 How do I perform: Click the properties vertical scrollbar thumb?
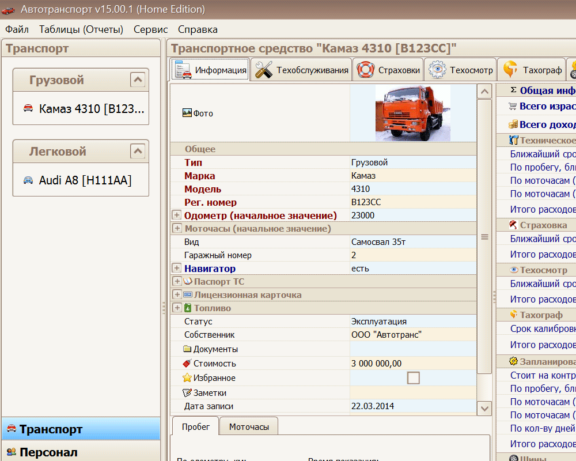coord(484,237)
